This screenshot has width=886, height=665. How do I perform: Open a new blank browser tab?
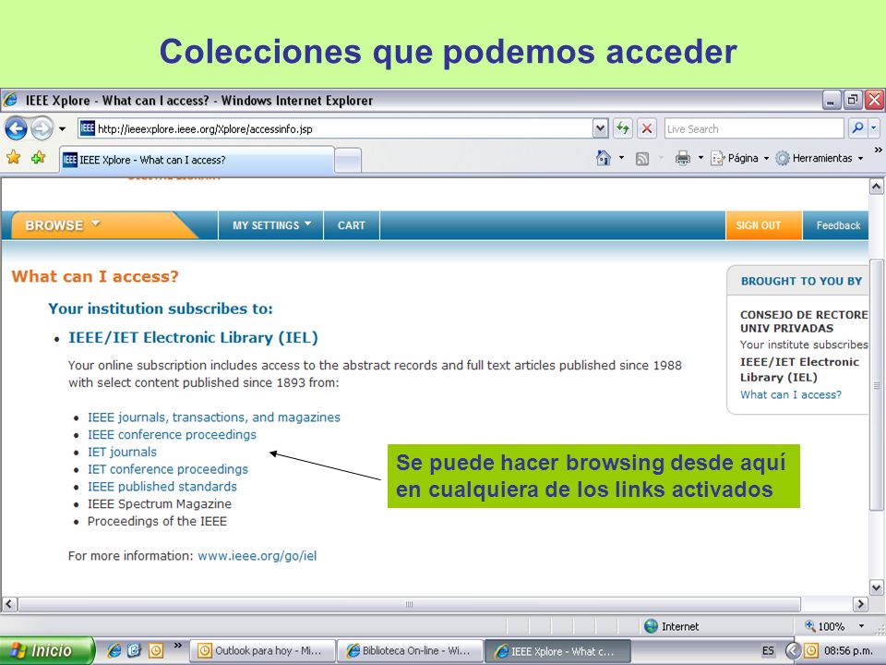click(x=348, y=160)
